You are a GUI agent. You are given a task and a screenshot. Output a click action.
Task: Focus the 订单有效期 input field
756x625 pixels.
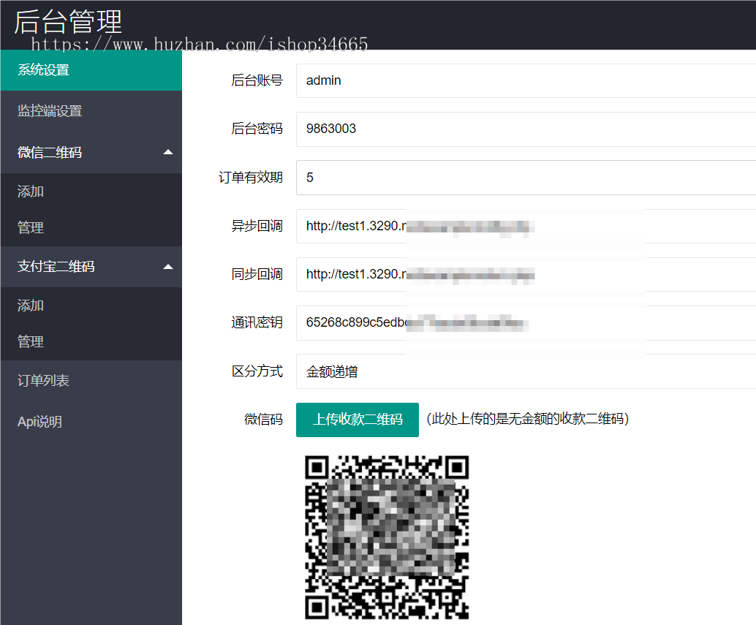click(526, 178)
